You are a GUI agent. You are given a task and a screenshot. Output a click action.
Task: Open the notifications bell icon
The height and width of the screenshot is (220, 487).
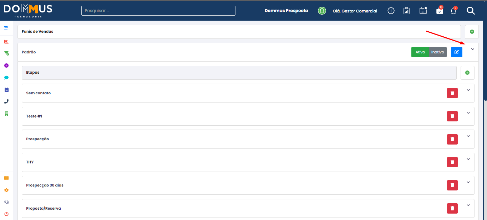pyautogui.click(x=453, y=10)
